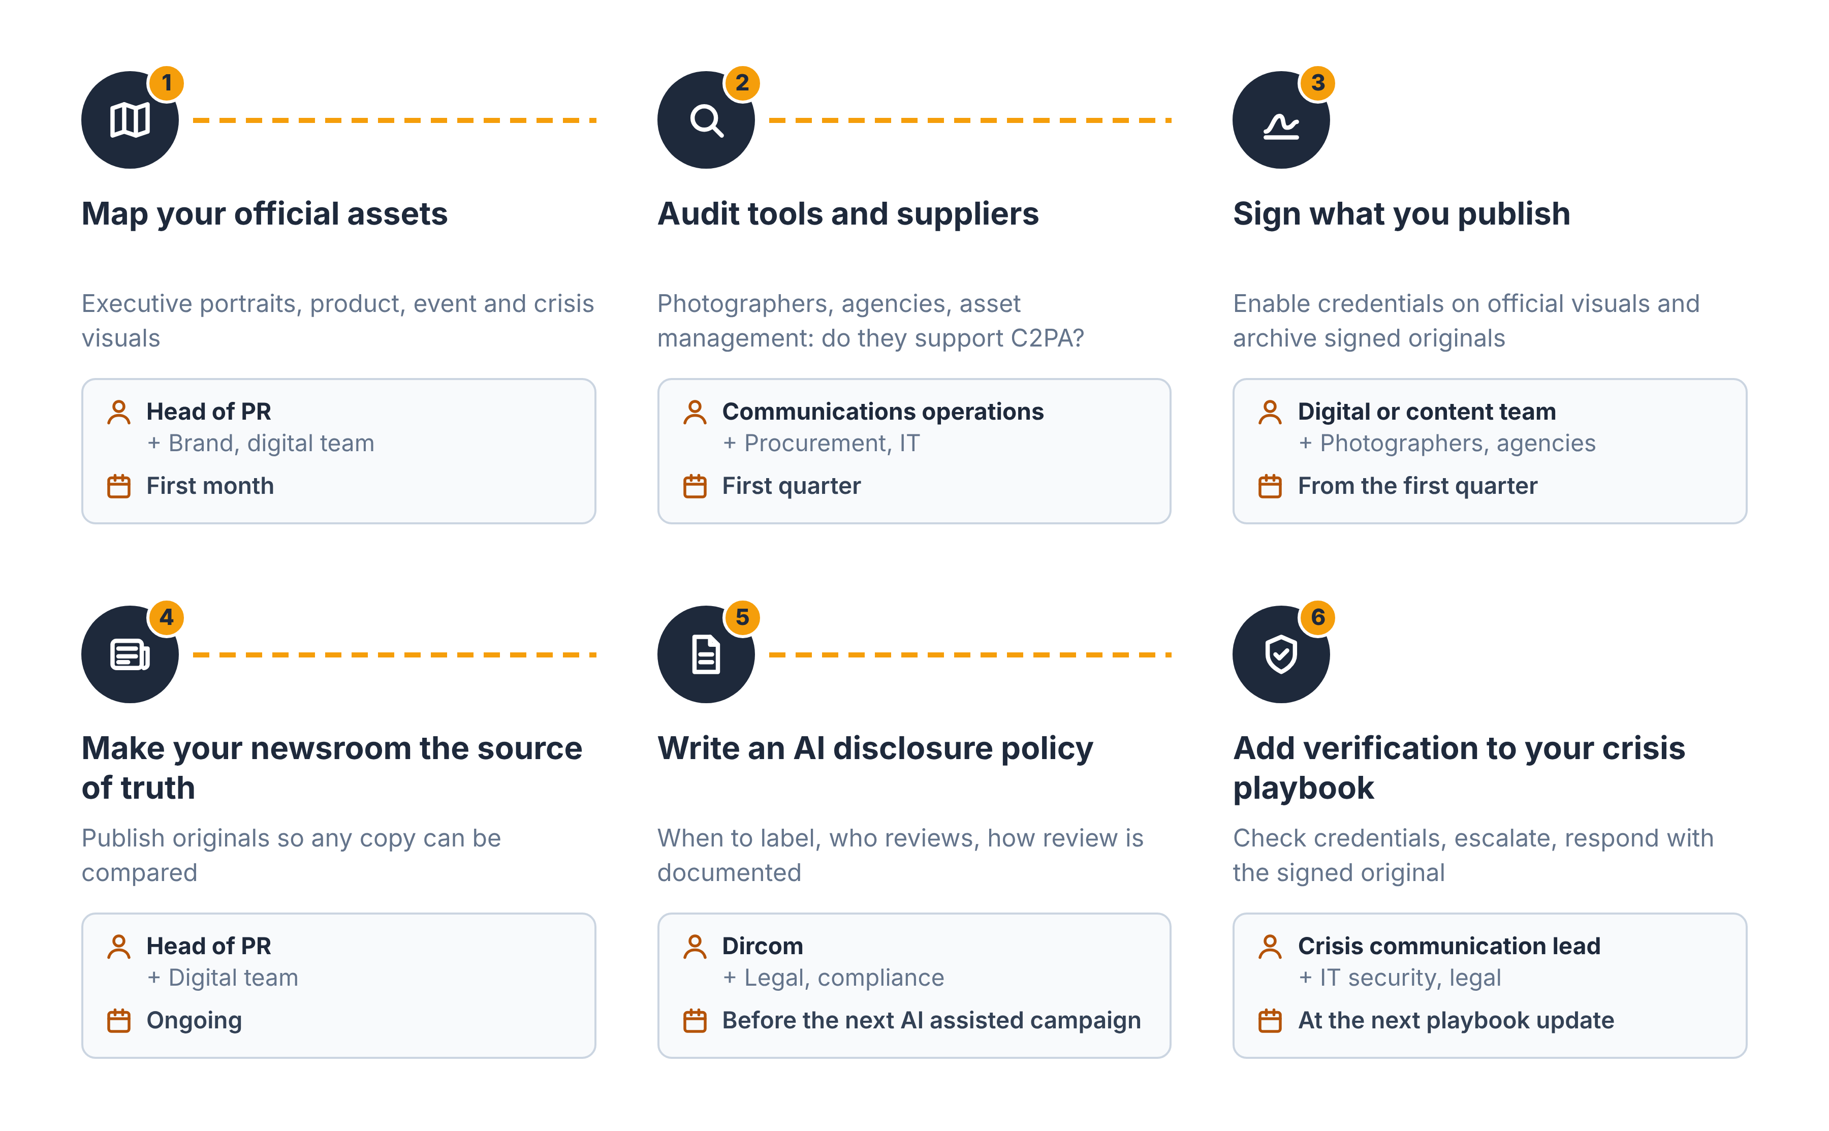
Task: Click the Digital or content team label
Action: pyautogui.click(x=1426, y=412)
